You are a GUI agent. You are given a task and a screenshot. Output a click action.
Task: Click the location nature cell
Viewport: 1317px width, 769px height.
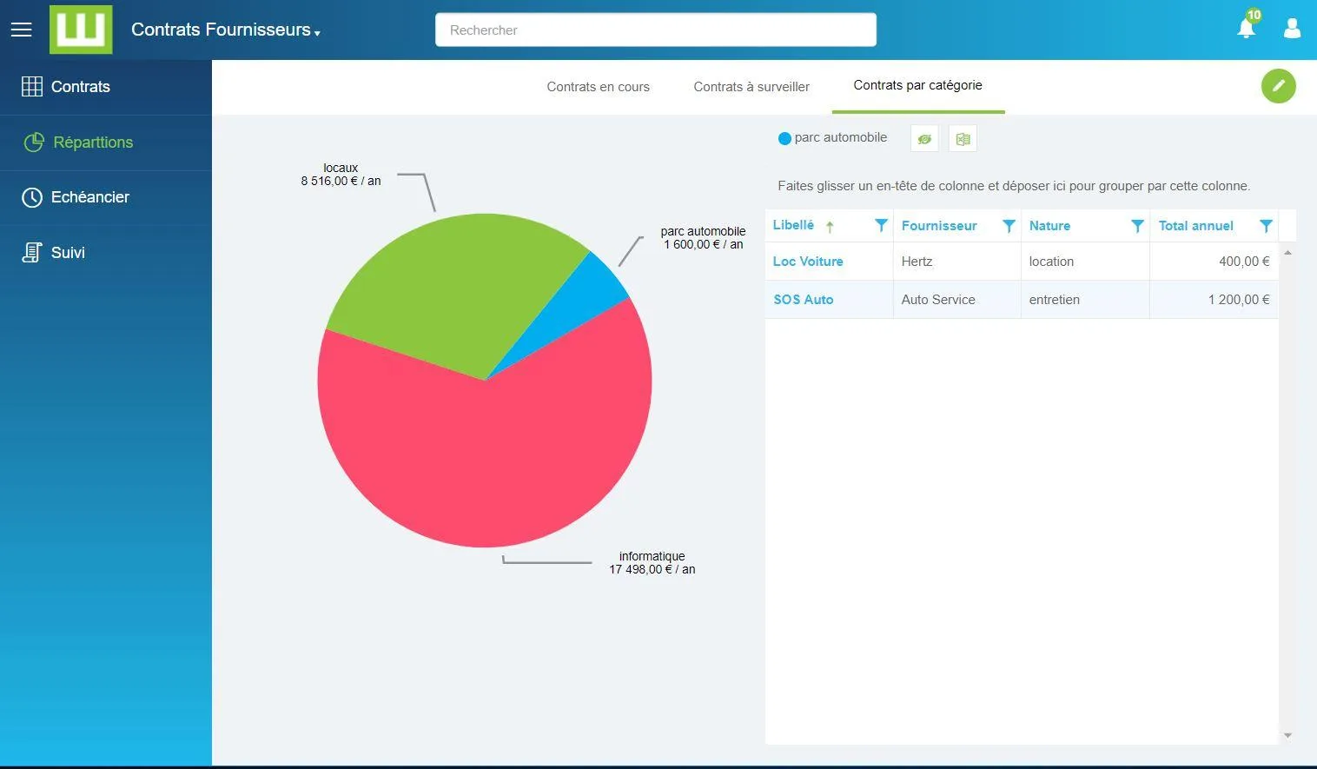coord(1085,262)
